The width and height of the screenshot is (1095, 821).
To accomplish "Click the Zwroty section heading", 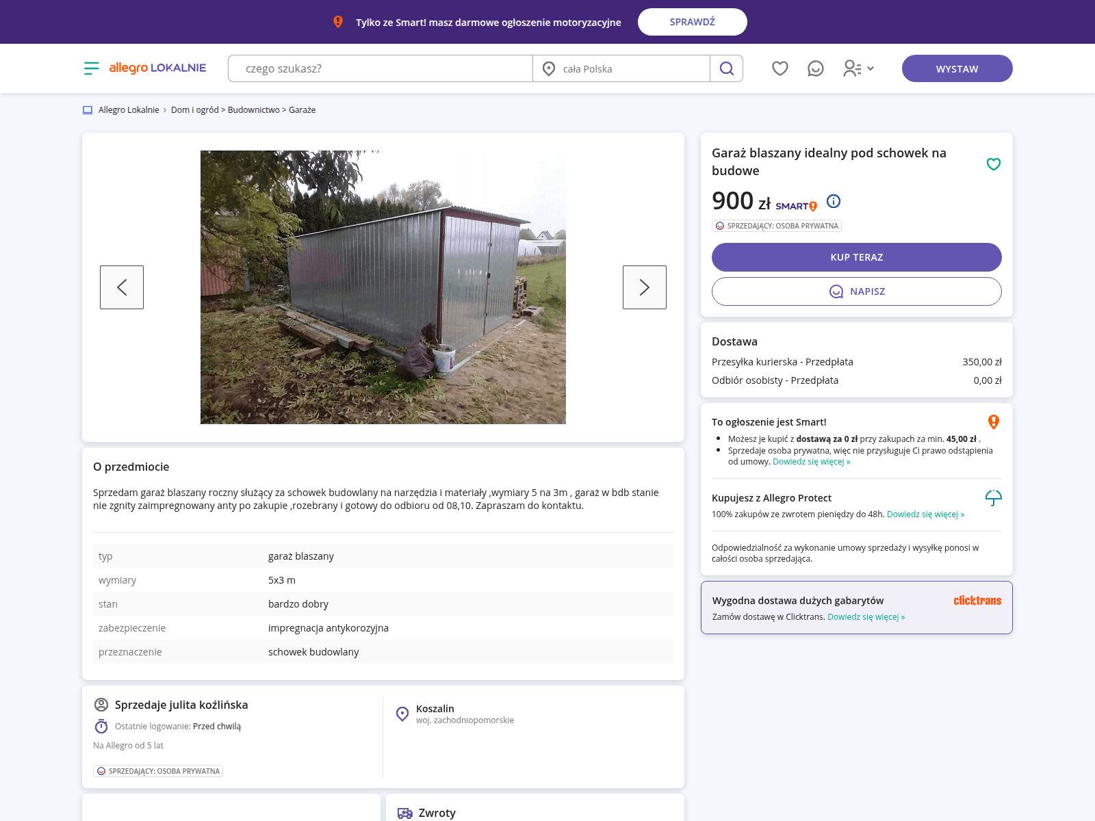I will pos(437,813).
